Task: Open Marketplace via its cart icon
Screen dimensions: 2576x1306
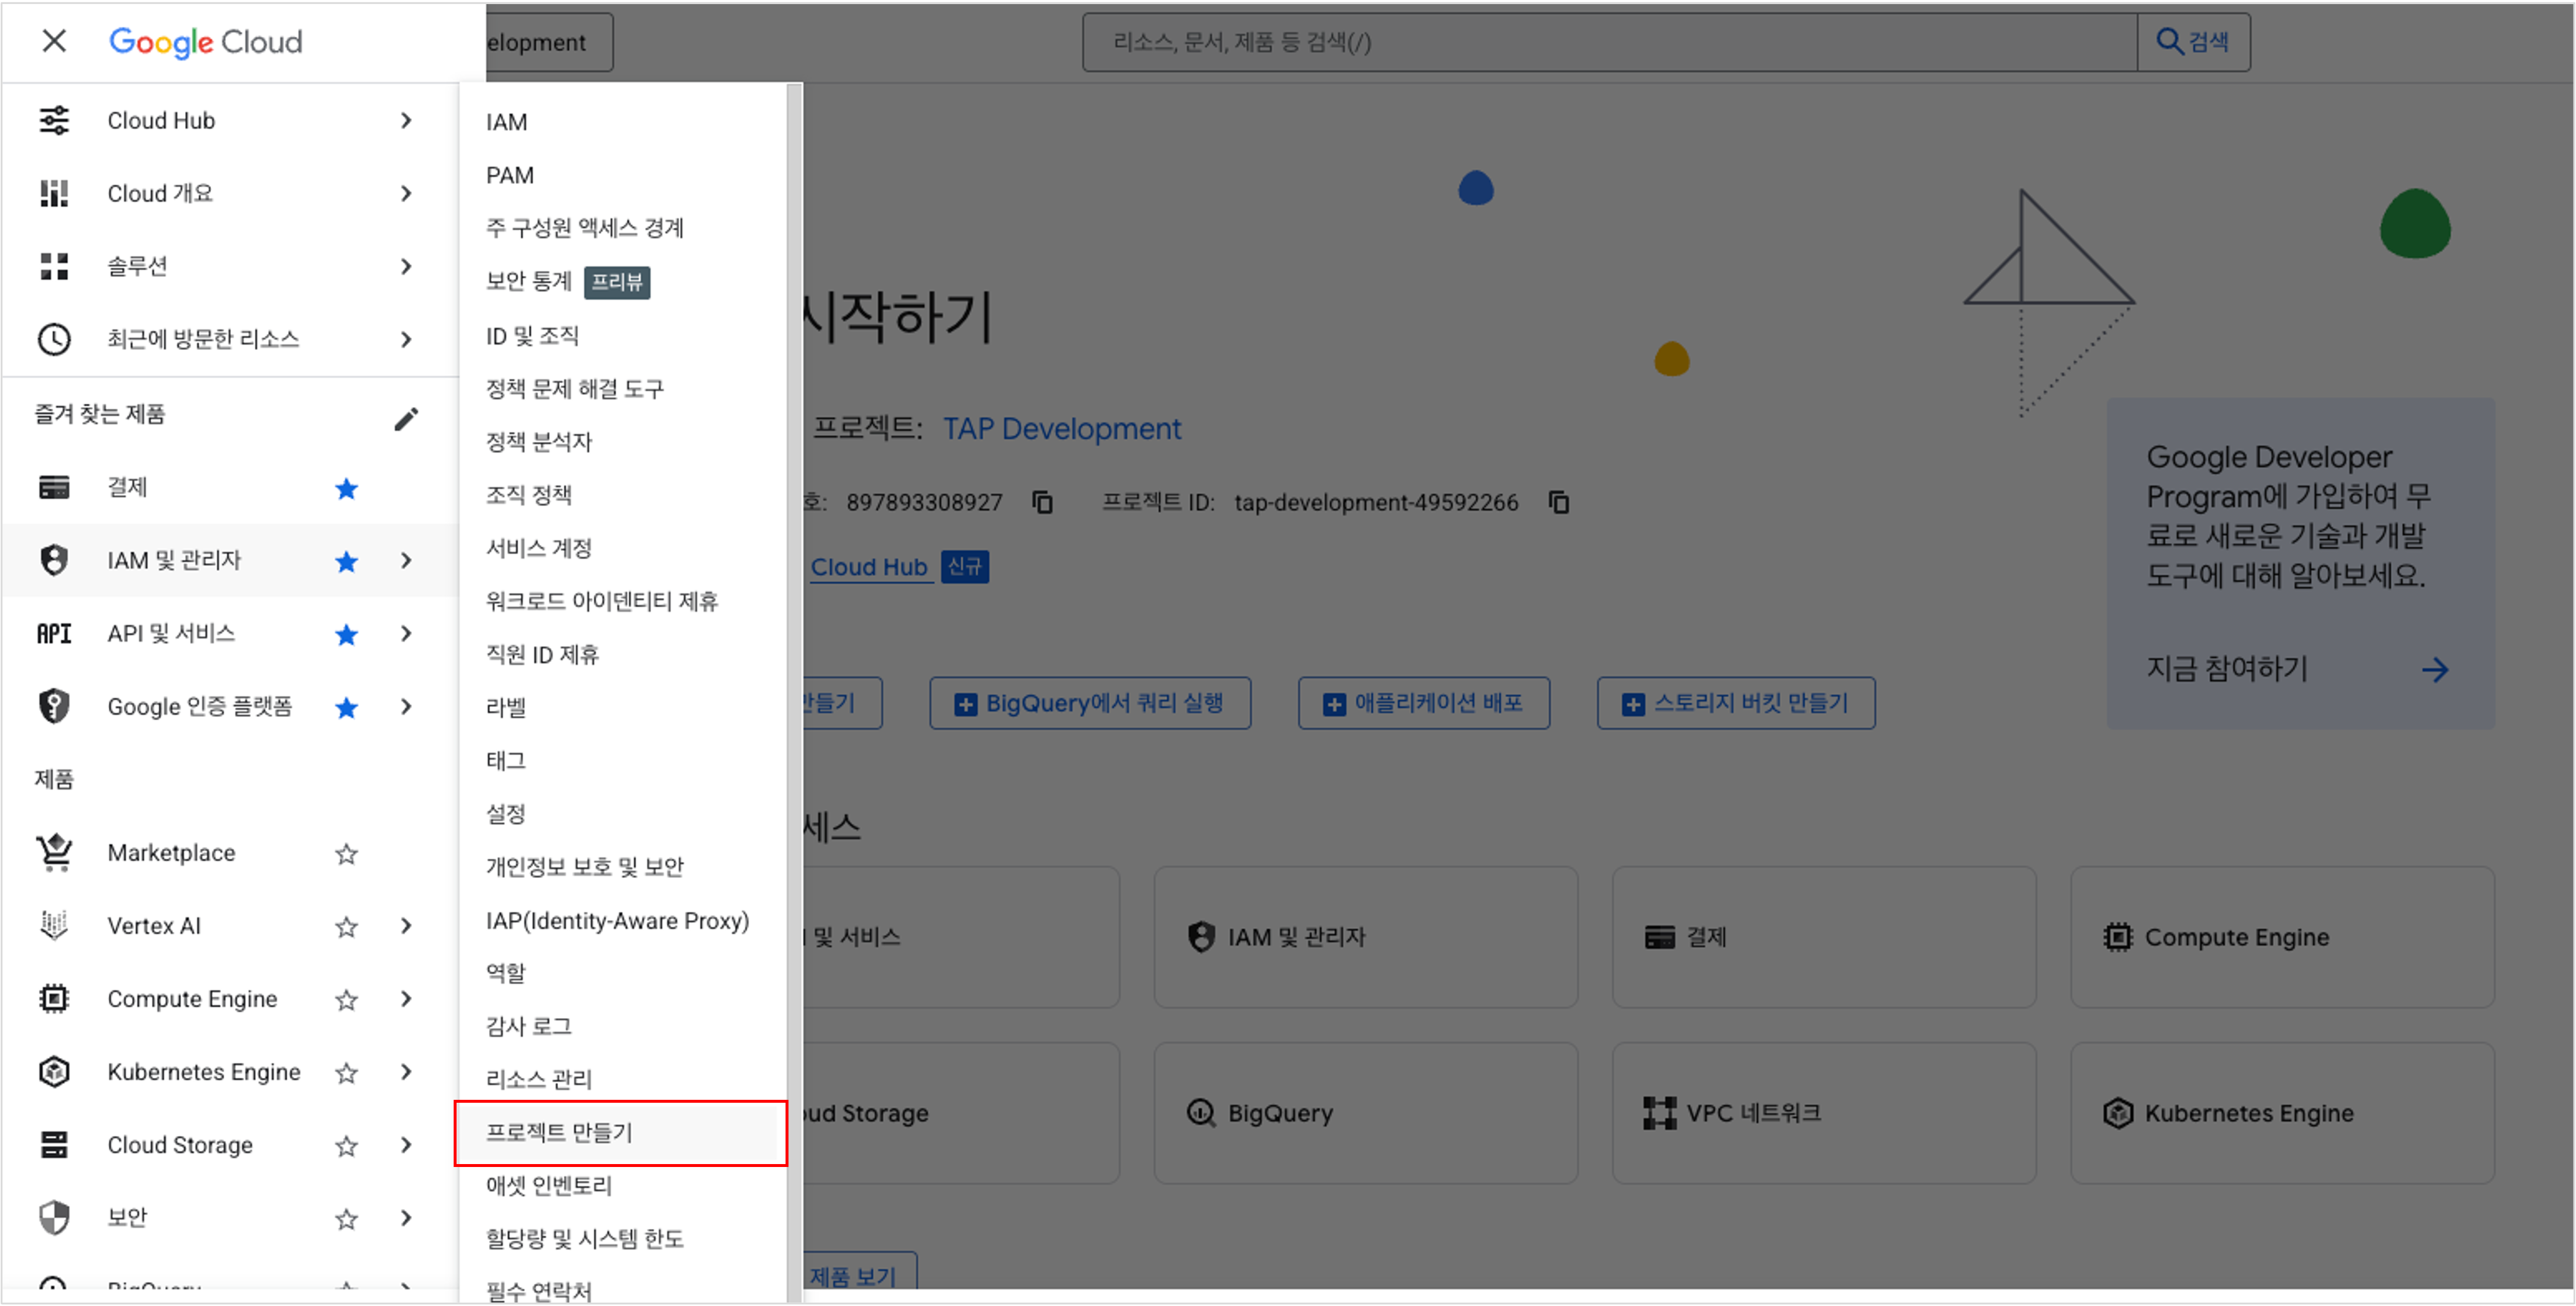Action: (x=54, y=852)
